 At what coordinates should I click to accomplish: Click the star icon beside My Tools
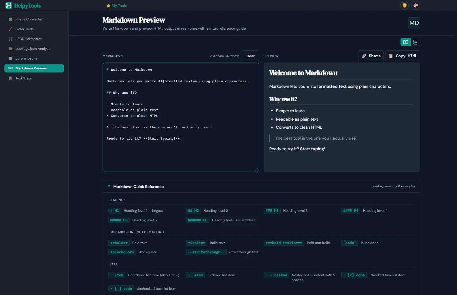coord(108,6)
